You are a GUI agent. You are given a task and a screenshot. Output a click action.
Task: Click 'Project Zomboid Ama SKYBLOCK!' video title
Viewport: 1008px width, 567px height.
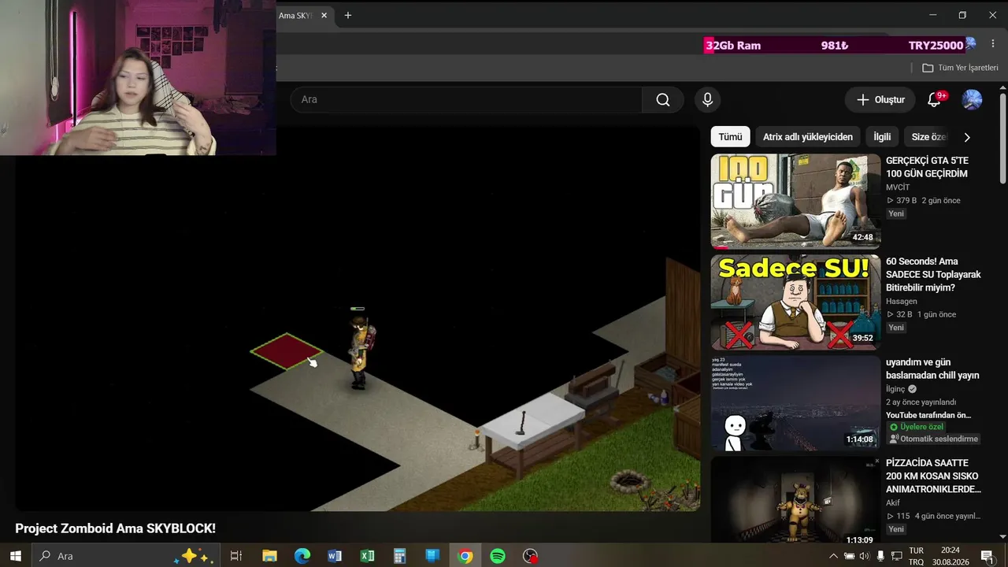115,528
